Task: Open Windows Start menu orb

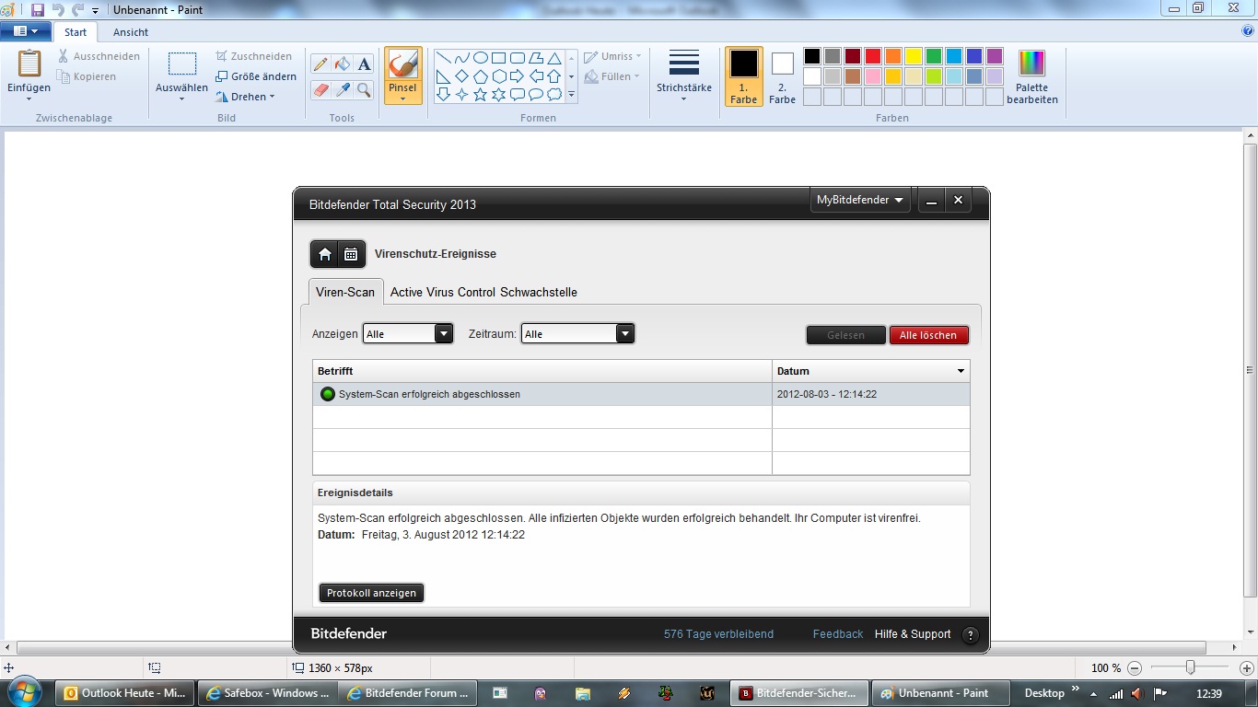Action: pyautogui.click(x=26, y=692)
